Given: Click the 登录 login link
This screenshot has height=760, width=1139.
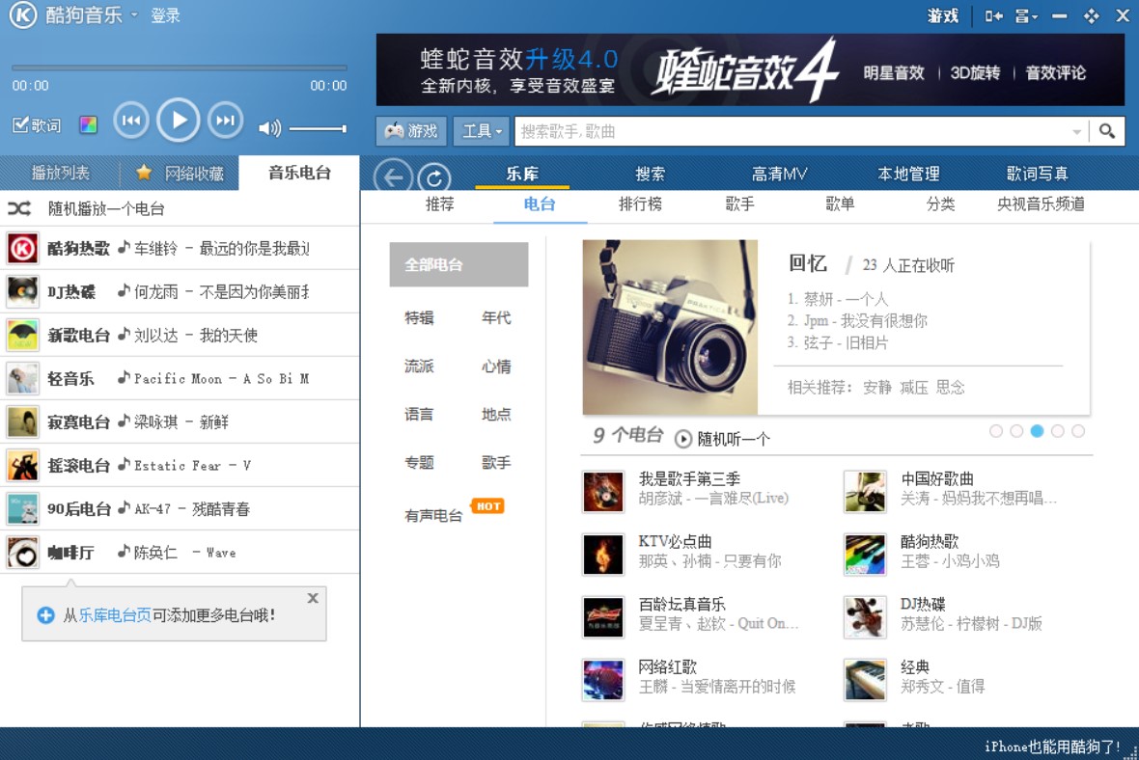Looking at the screenshot, I should pyautogui.click(x=165, y=15).
